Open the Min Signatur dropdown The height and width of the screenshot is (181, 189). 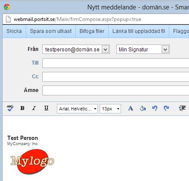(143, 49)
